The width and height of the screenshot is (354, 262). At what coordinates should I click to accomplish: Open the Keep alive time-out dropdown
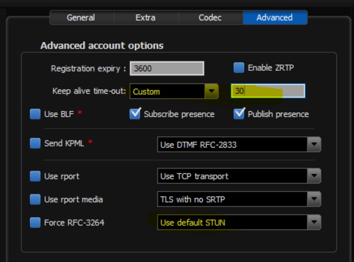[174, 91]
